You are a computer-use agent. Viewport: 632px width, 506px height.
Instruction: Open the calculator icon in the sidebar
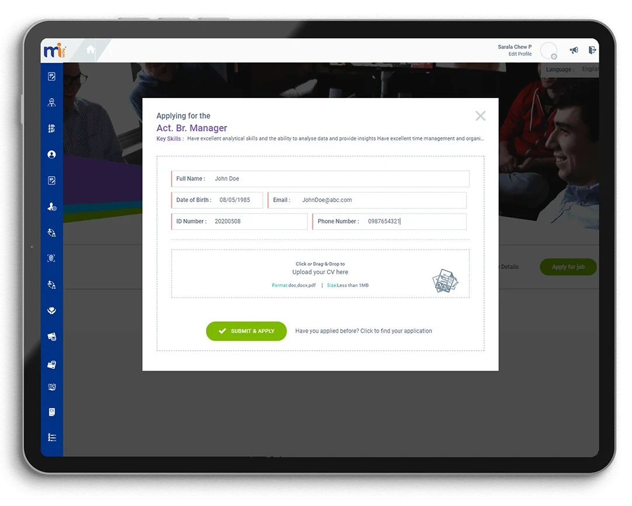pyautogui.click(x=51, y=386)
